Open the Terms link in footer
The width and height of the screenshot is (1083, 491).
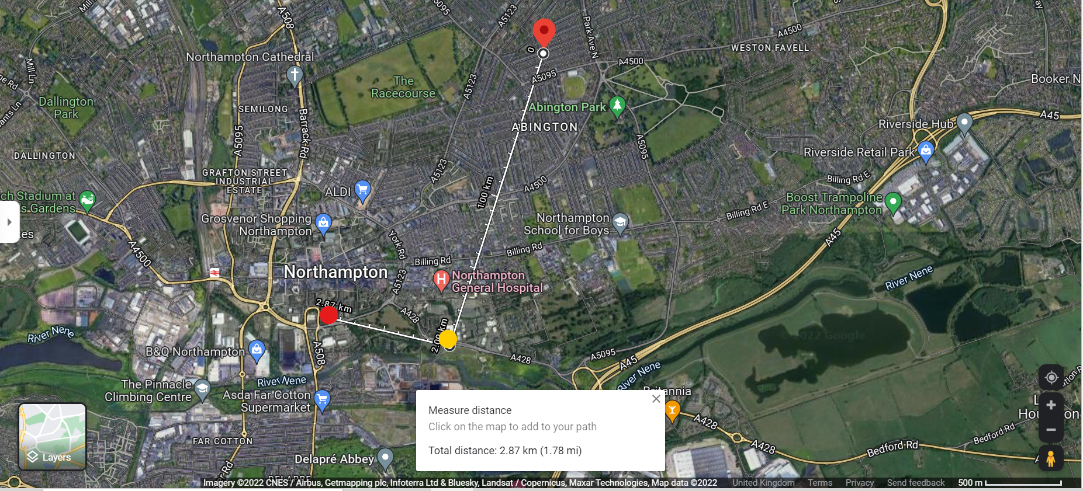click(x=820, y=483)
